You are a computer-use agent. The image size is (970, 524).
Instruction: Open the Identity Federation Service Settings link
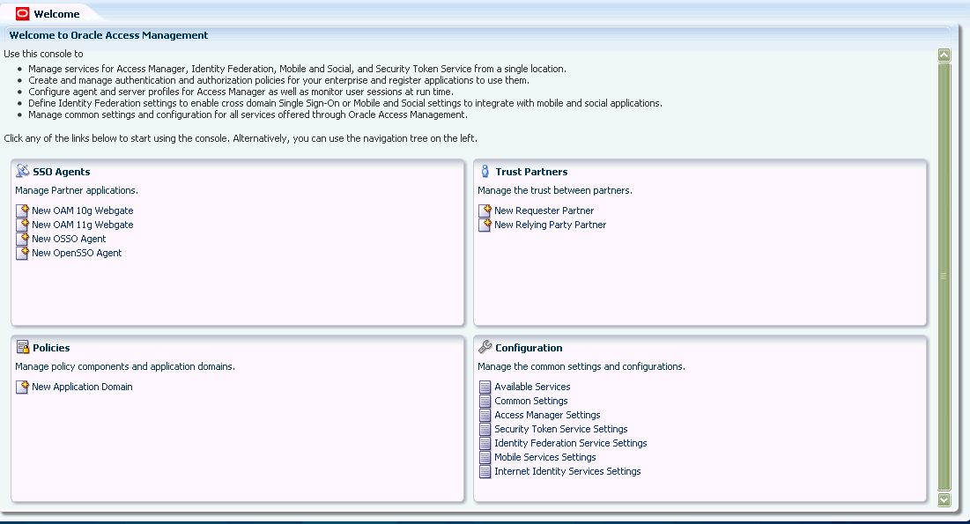570,443
